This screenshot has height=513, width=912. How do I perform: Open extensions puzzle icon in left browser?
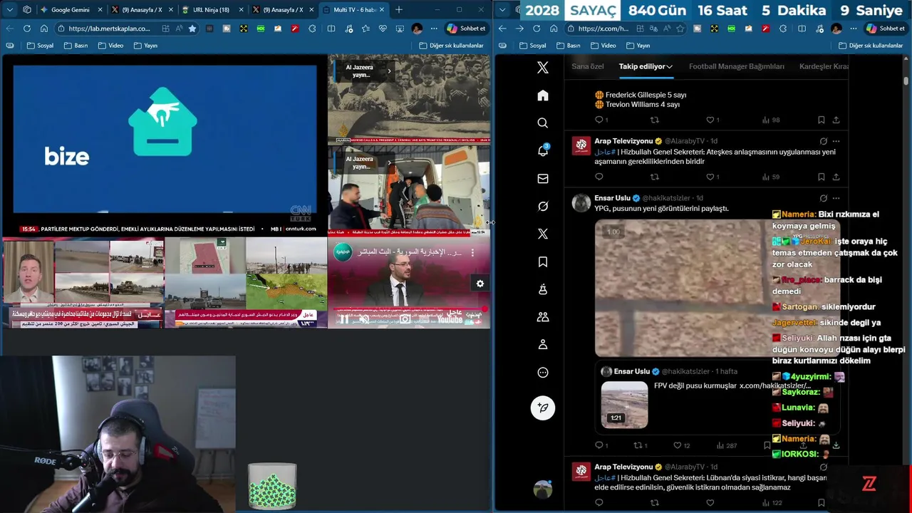click(x=313, y=28)
